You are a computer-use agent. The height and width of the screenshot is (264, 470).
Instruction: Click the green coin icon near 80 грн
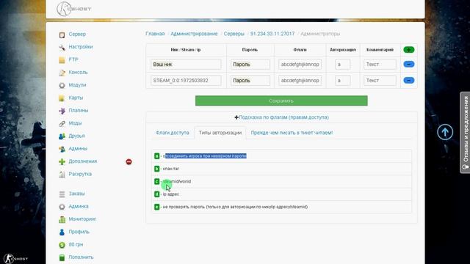coord(62,245)
